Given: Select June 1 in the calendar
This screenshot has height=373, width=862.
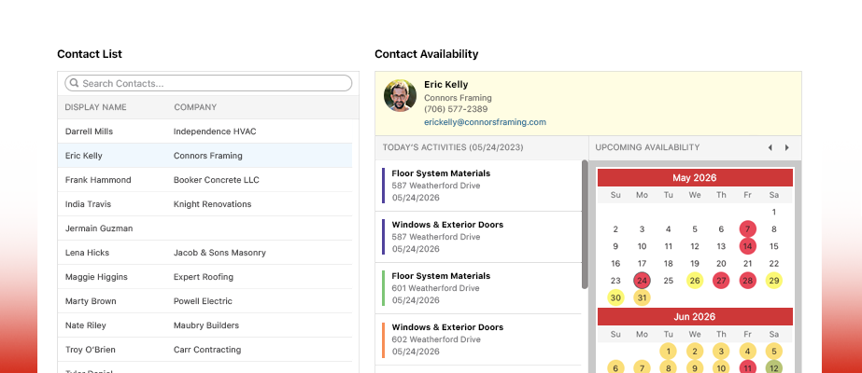Looking at the screenshot, I should point(668,352).
